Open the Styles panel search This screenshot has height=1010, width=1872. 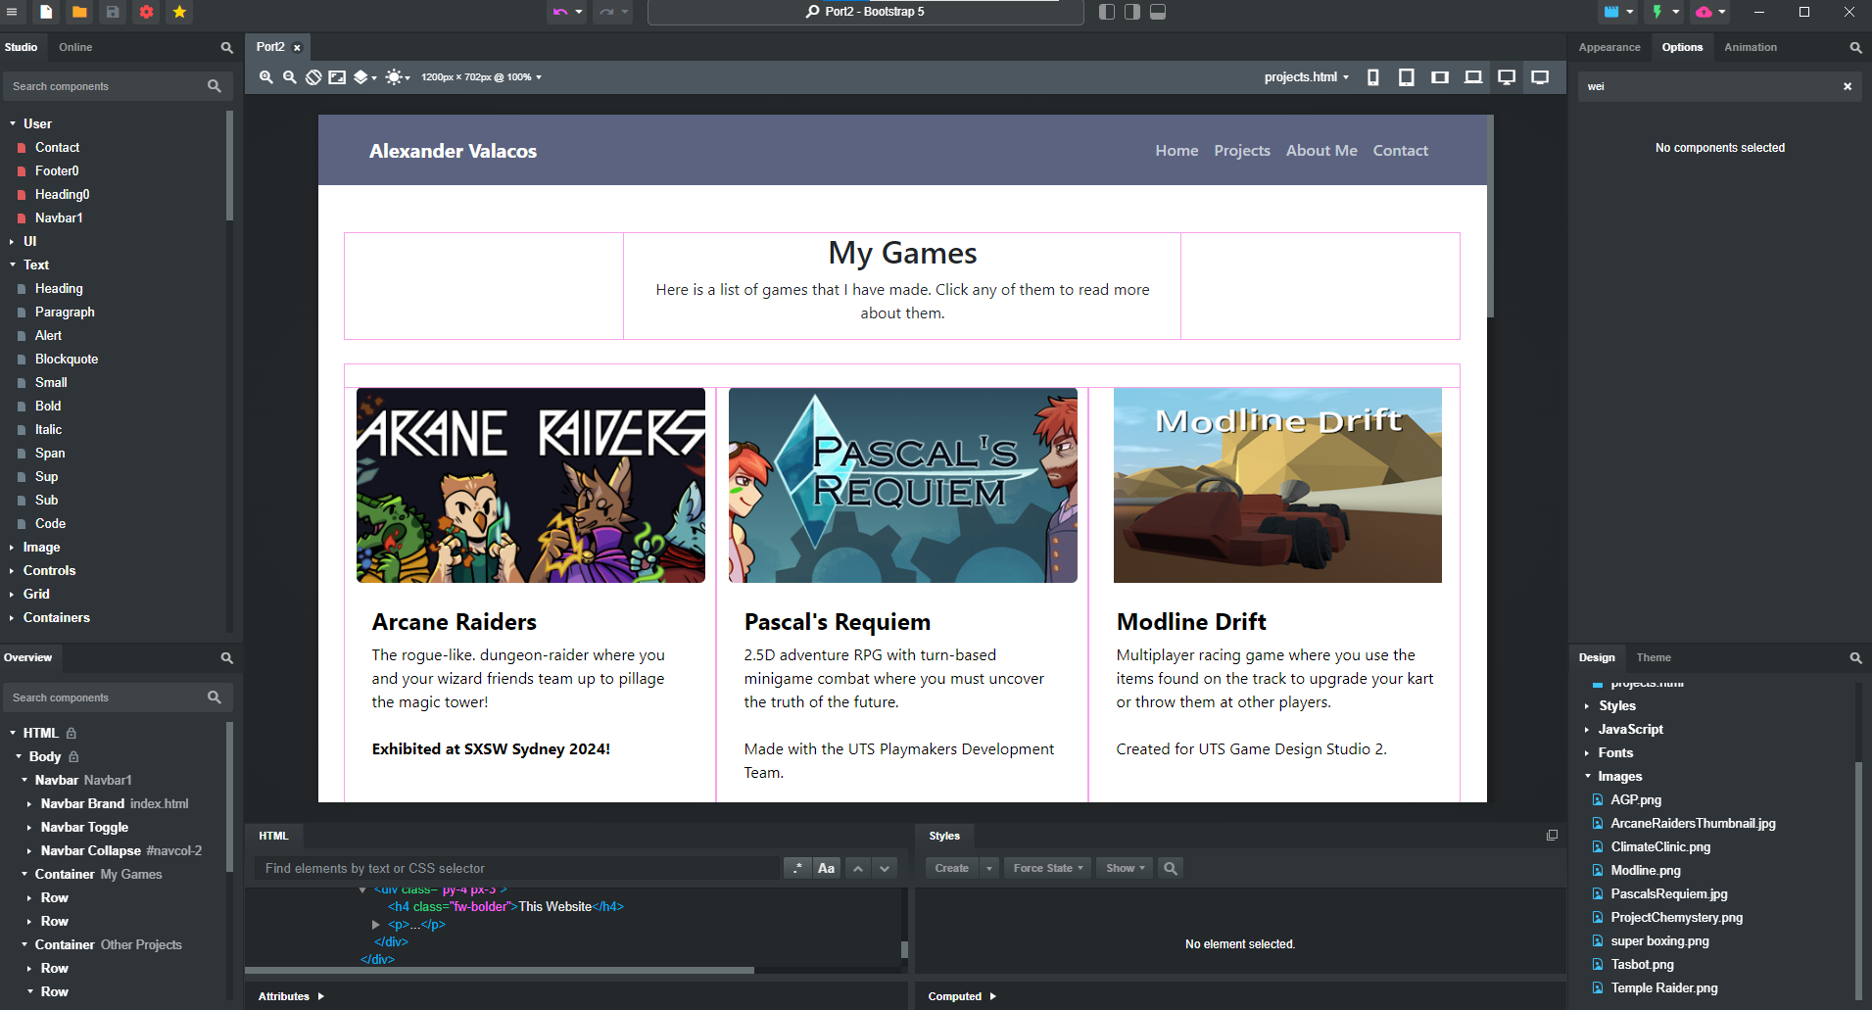pyautogui.click(x=1170, y=868)
